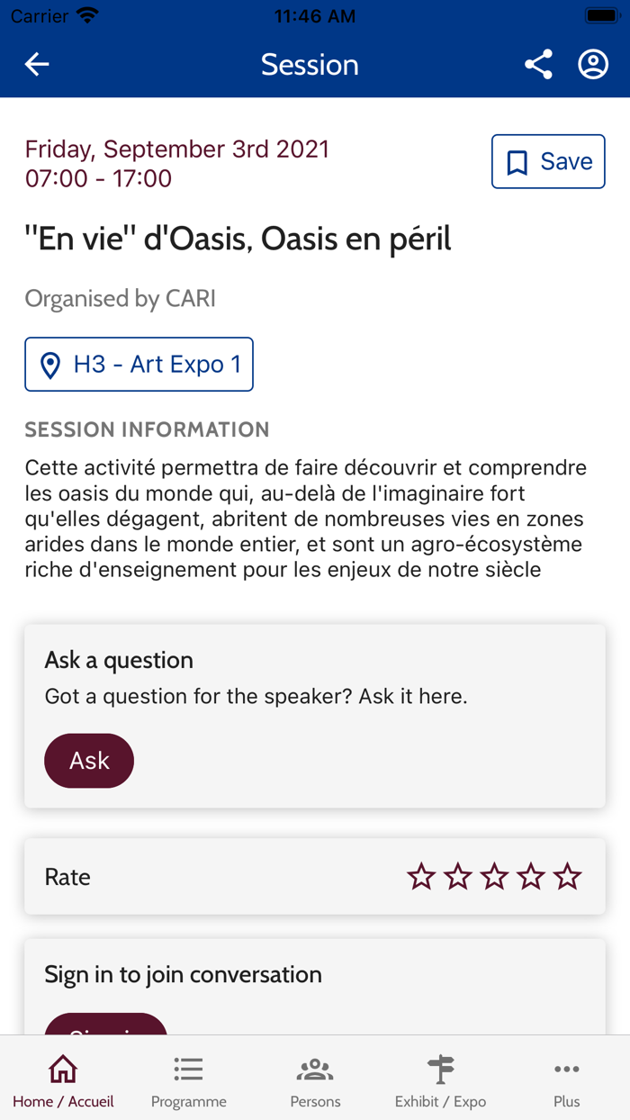Tap the session title "En vie" d'Oasis
The image size is (630, 1120).
(x=238, y=239)
